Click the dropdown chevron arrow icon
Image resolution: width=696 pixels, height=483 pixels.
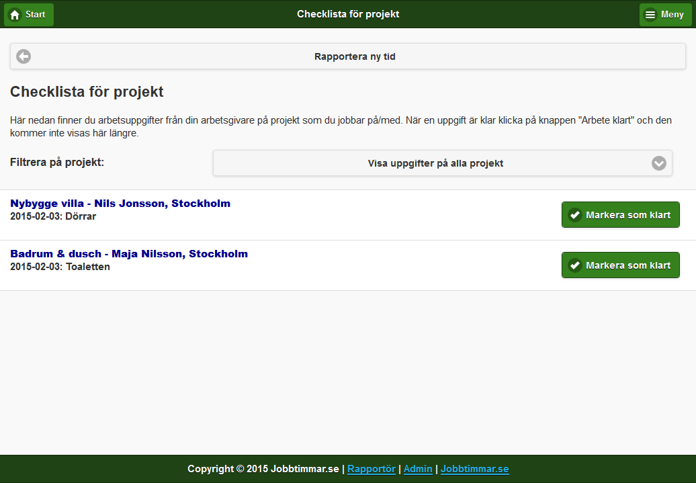[x=658, y=163]
